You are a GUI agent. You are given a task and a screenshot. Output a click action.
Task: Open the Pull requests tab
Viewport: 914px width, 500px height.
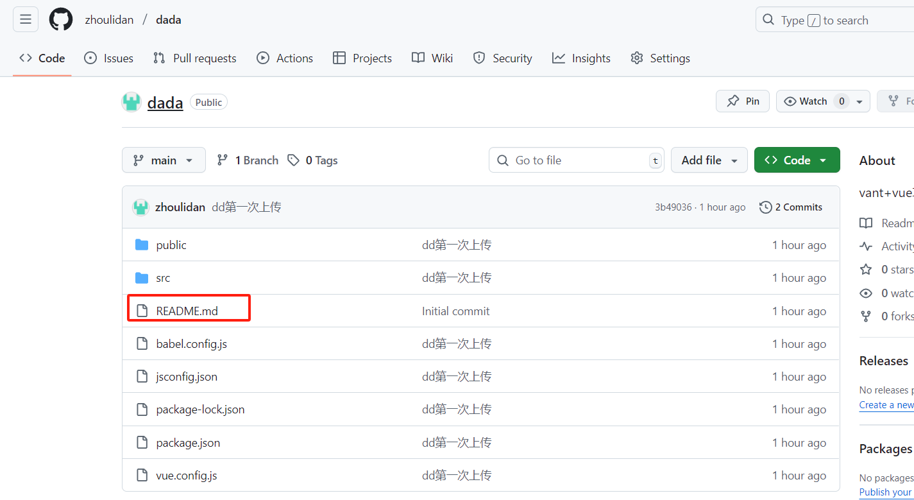pyautogui.click(x=195, y=58)
